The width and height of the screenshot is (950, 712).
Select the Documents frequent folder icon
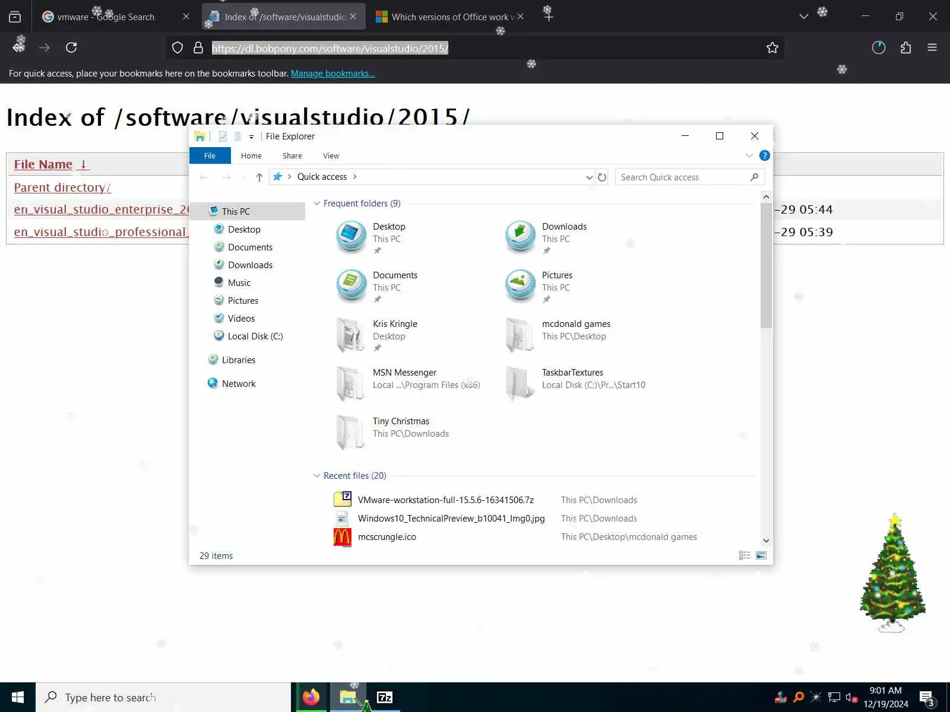click(351, 285)
